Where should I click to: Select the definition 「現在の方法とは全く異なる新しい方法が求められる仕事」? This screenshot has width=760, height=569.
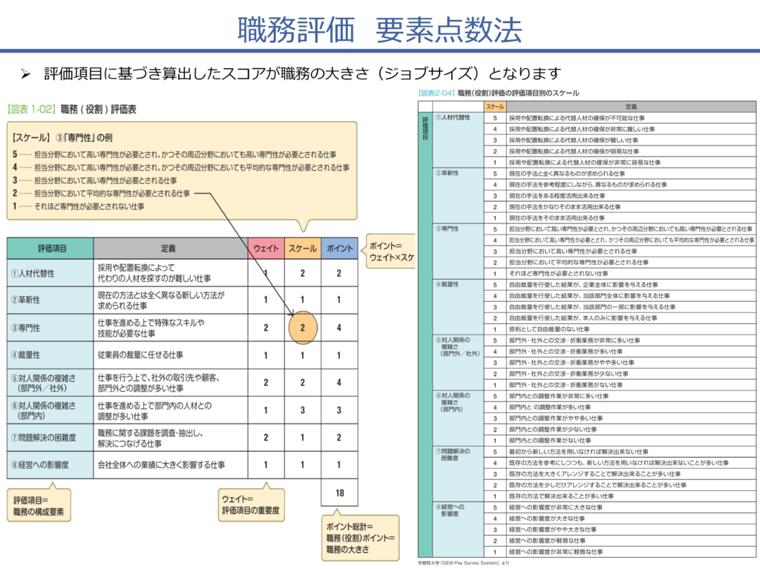pos(161,300)
